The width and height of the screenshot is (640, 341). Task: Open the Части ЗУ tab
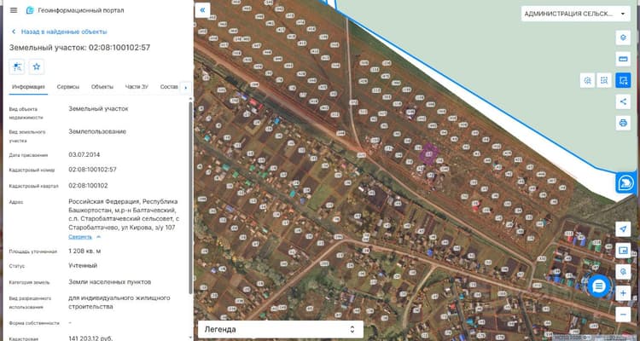137,87
